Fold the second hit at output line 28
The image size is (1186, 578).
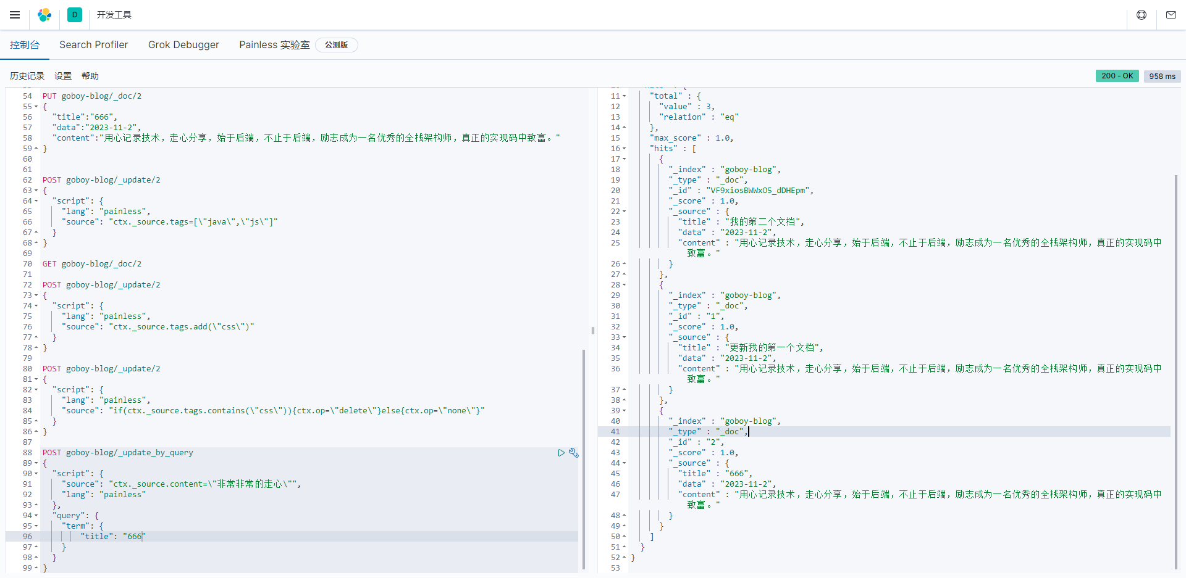pos(624,285)
